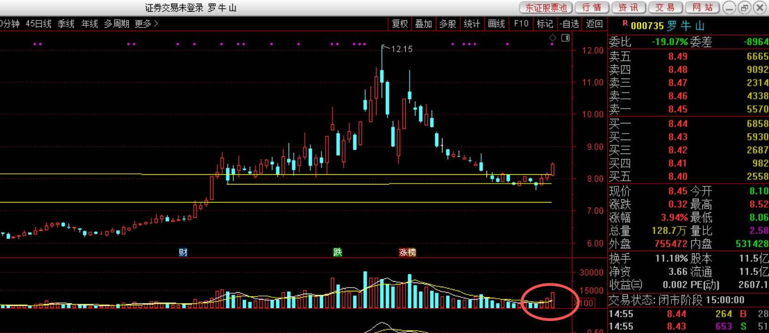Open the 网站 website link
Viewport: 769px width, 333px height.
(702, 7)
